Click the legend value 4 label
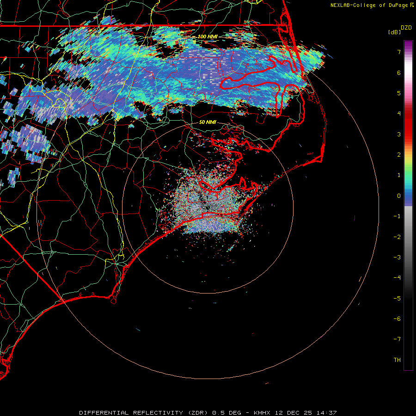The image size is (416, 416). pos(399,114)
